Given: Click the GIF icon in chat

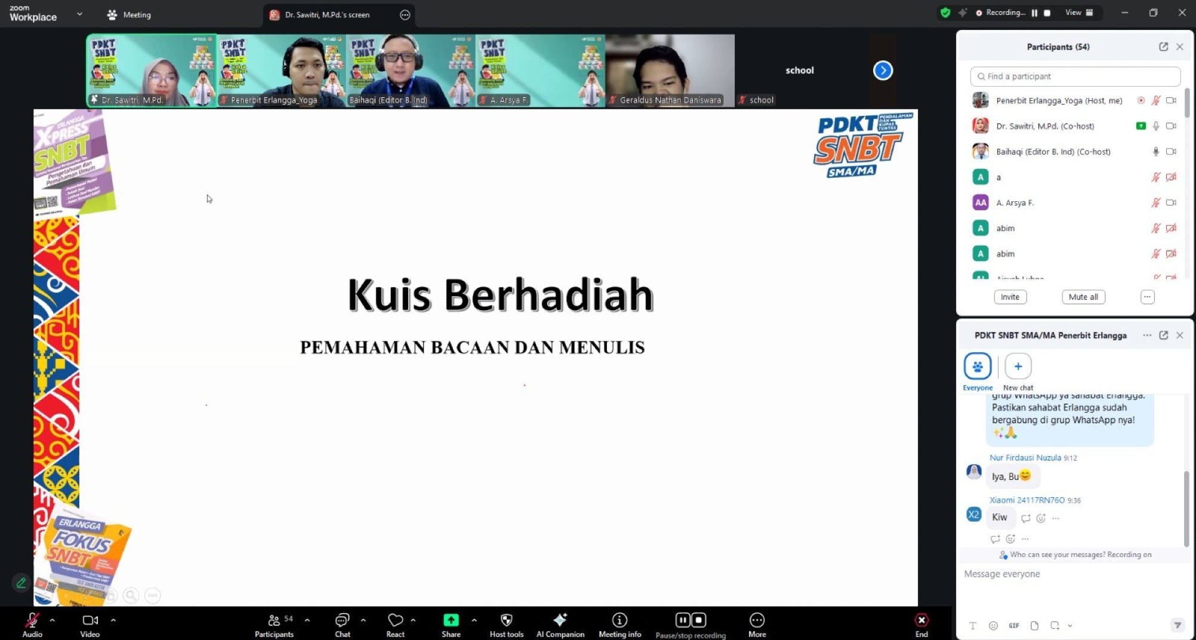Looking at the screenshot, I should click(x=1013, y=626).
